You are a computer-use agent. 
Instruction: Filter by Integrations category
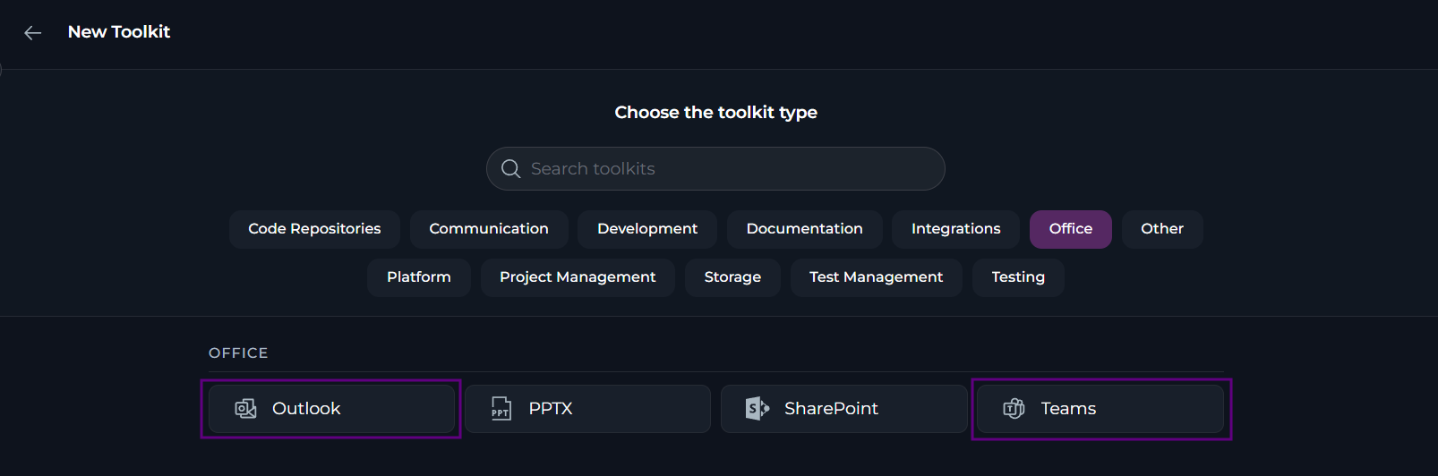pos(955,229)
